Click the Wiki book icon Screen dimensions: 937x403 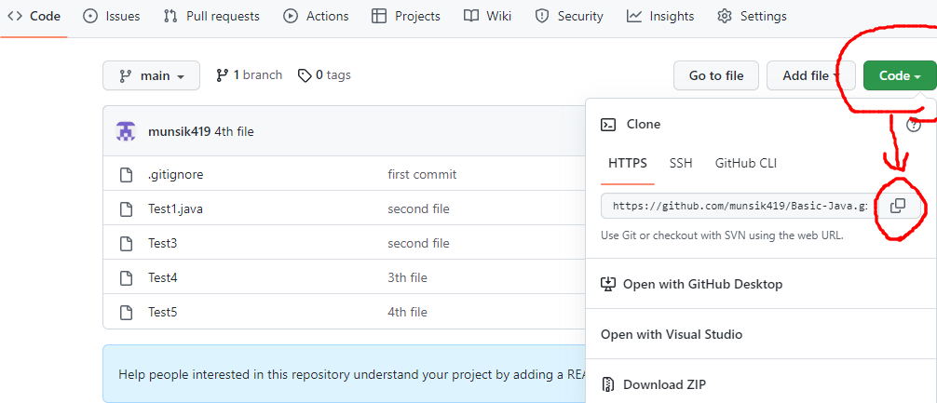pos(471,16)
